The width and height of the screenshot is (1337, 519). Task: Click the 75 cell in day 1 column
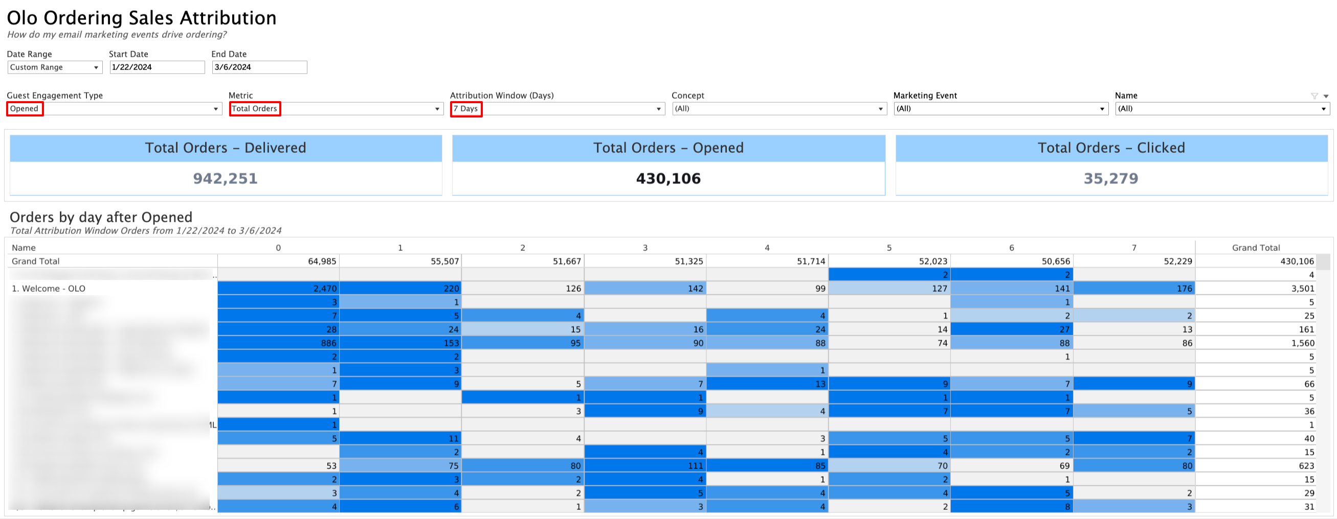400,466
